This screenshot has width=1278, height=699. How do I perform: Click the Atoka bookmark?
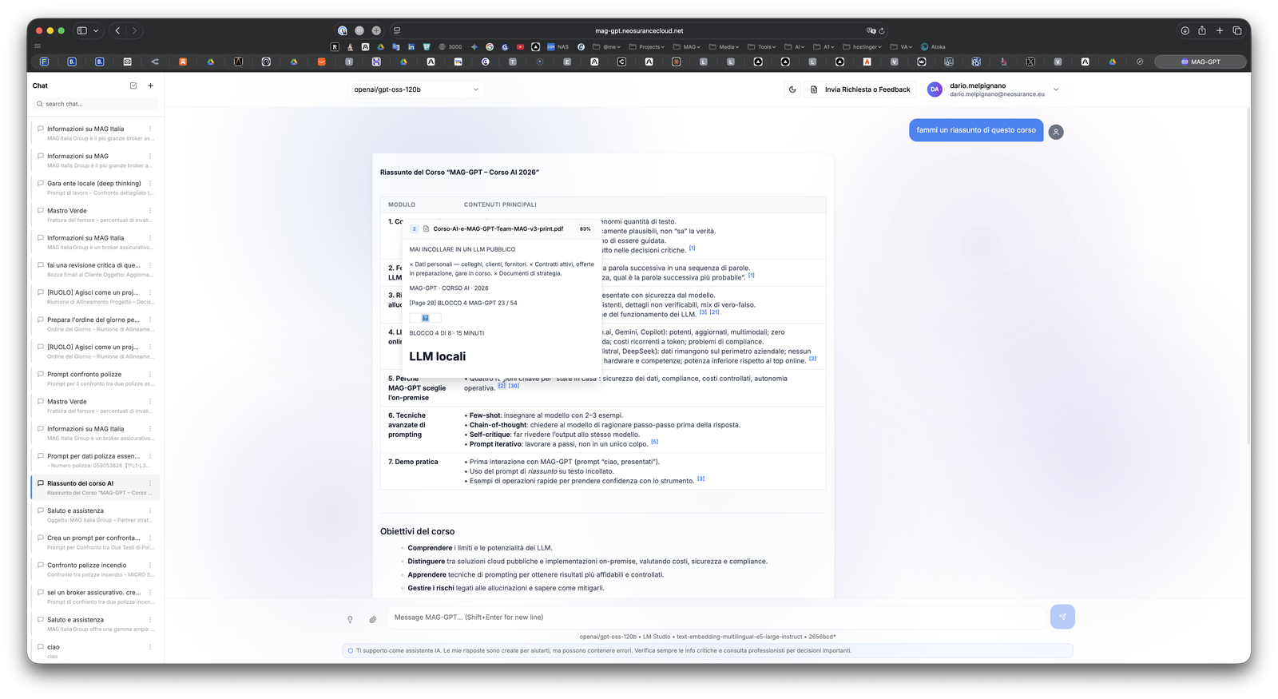933,47
